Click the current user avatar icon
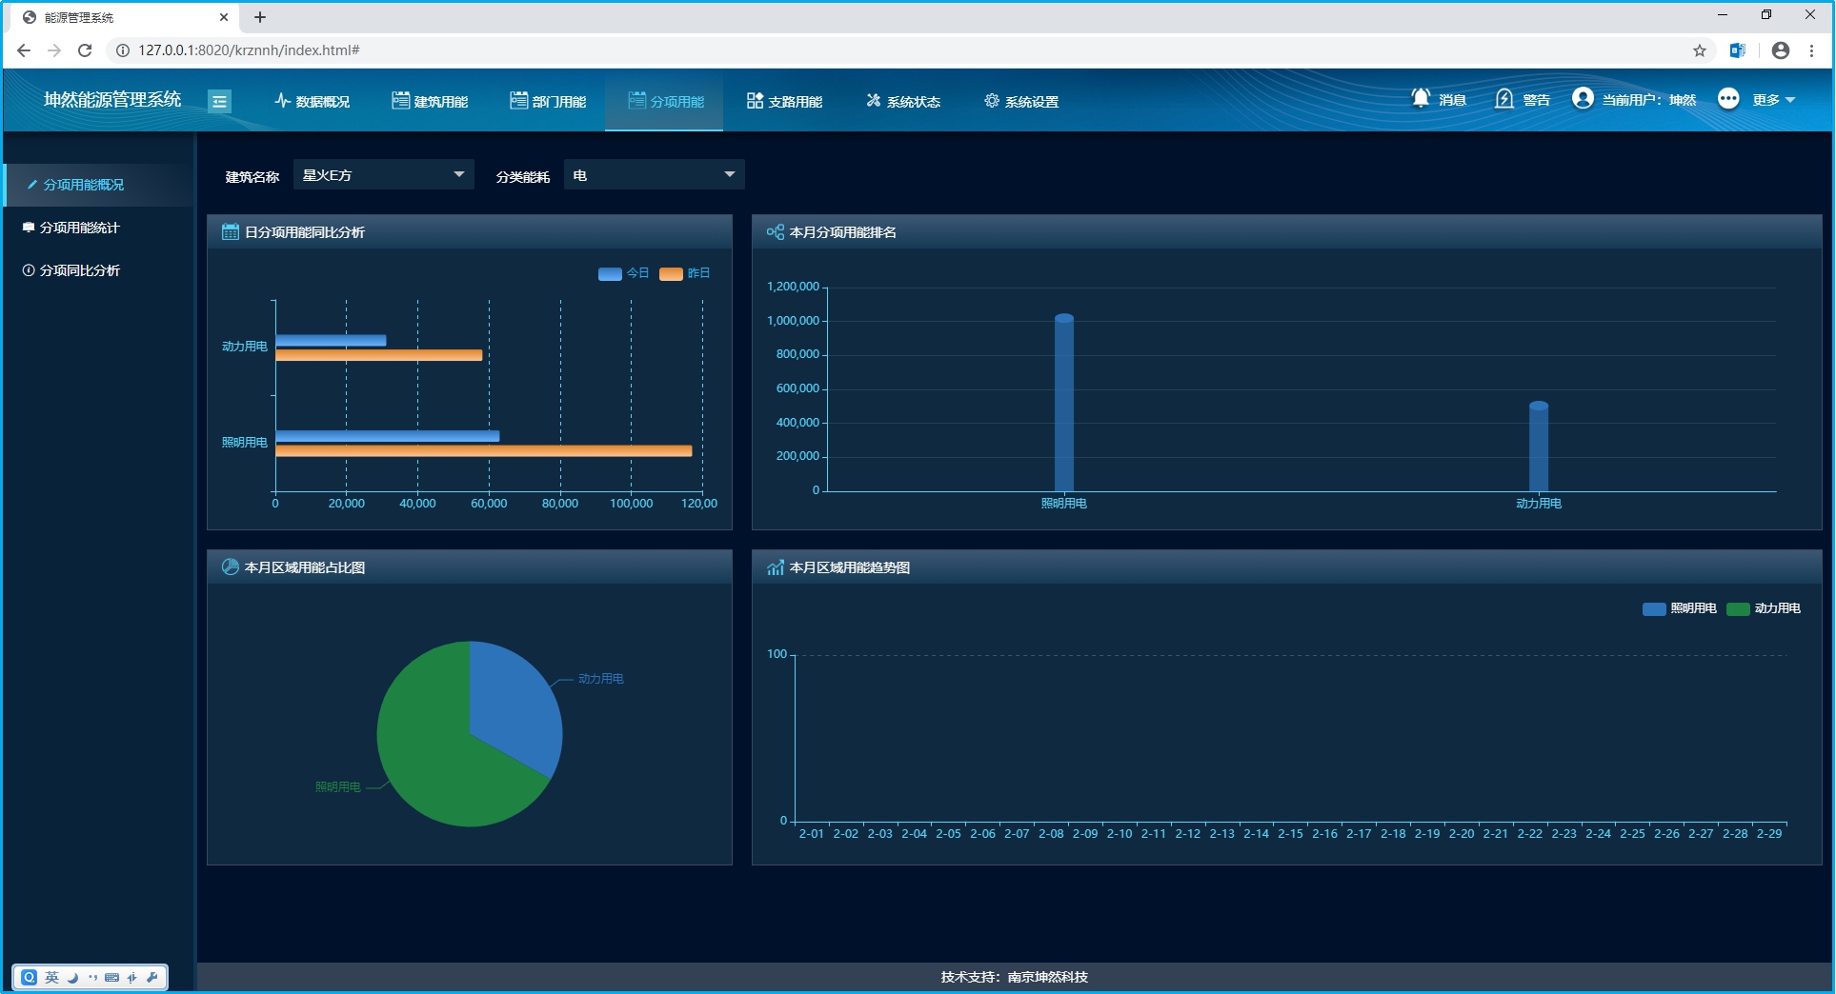The width and height of the screenshot is (1836, 994). [1583, 99]
